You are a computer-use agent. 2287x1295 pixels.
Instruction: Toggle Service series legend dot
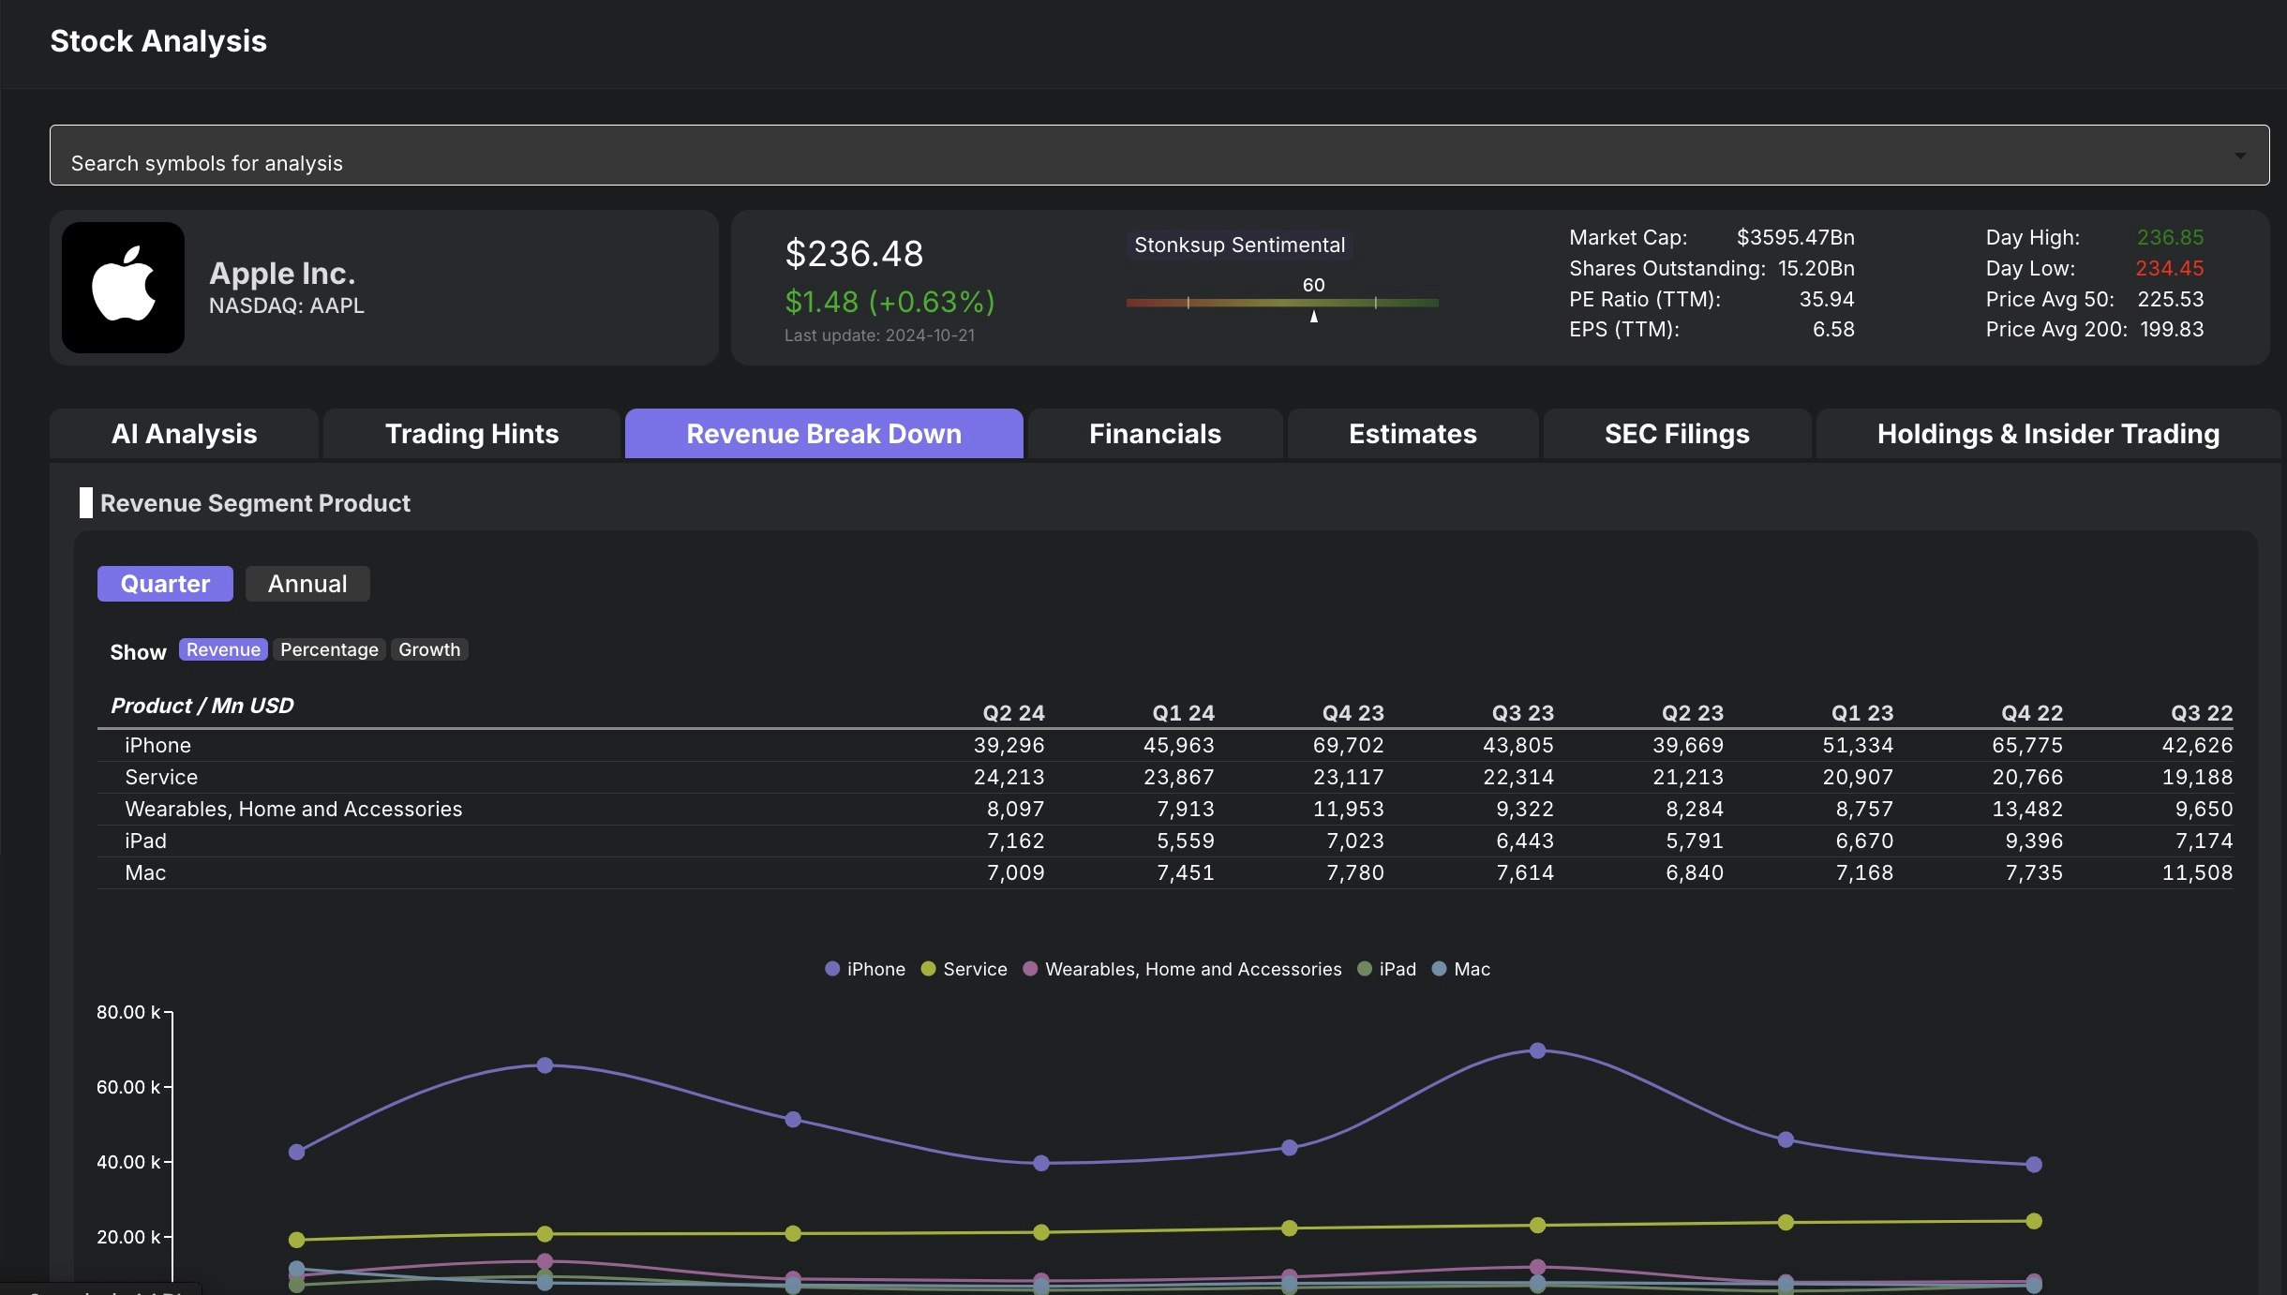point(928,969)
